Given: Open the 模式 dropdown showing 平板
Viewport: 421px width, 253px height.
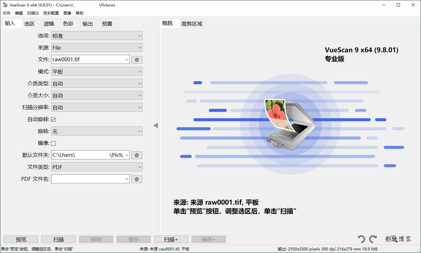Looking at the screenshot, I should [97, 72].
